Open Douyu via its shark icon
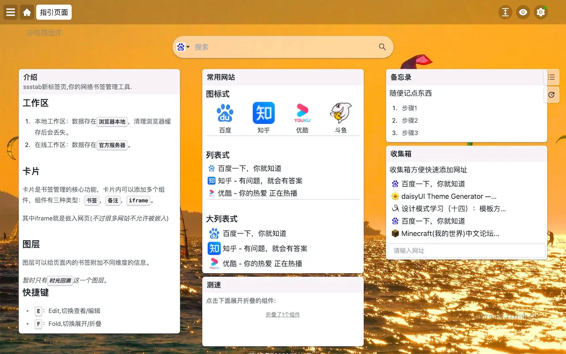 [x=340, y=113]
